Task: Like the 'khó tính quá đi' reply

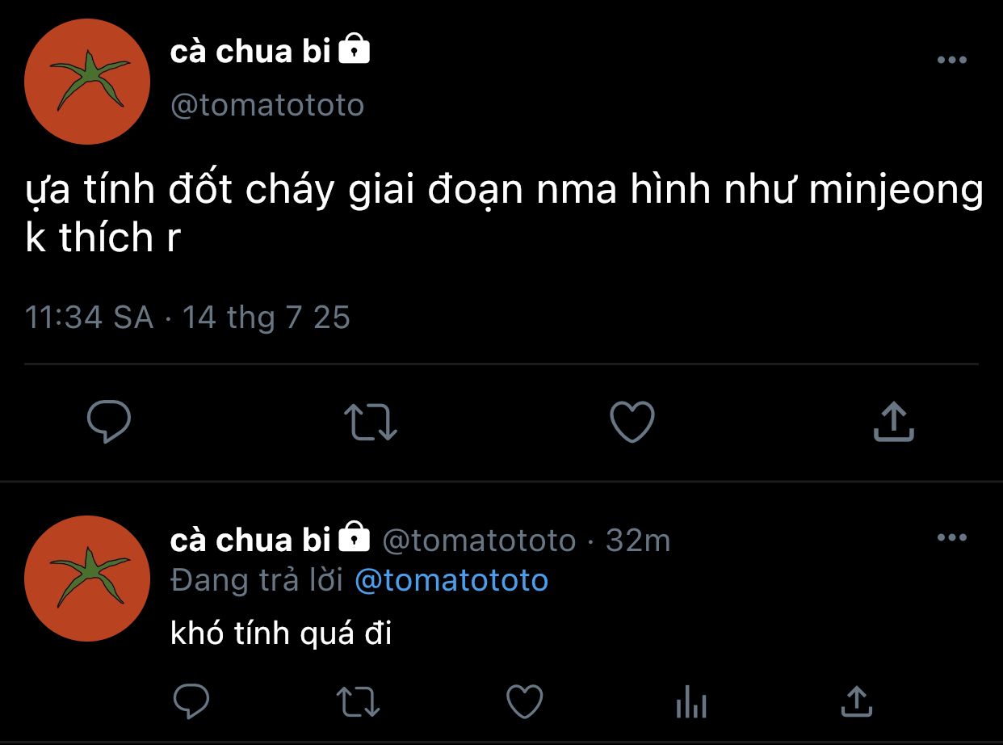Action: pyautogui.click(x=525, y=701)
